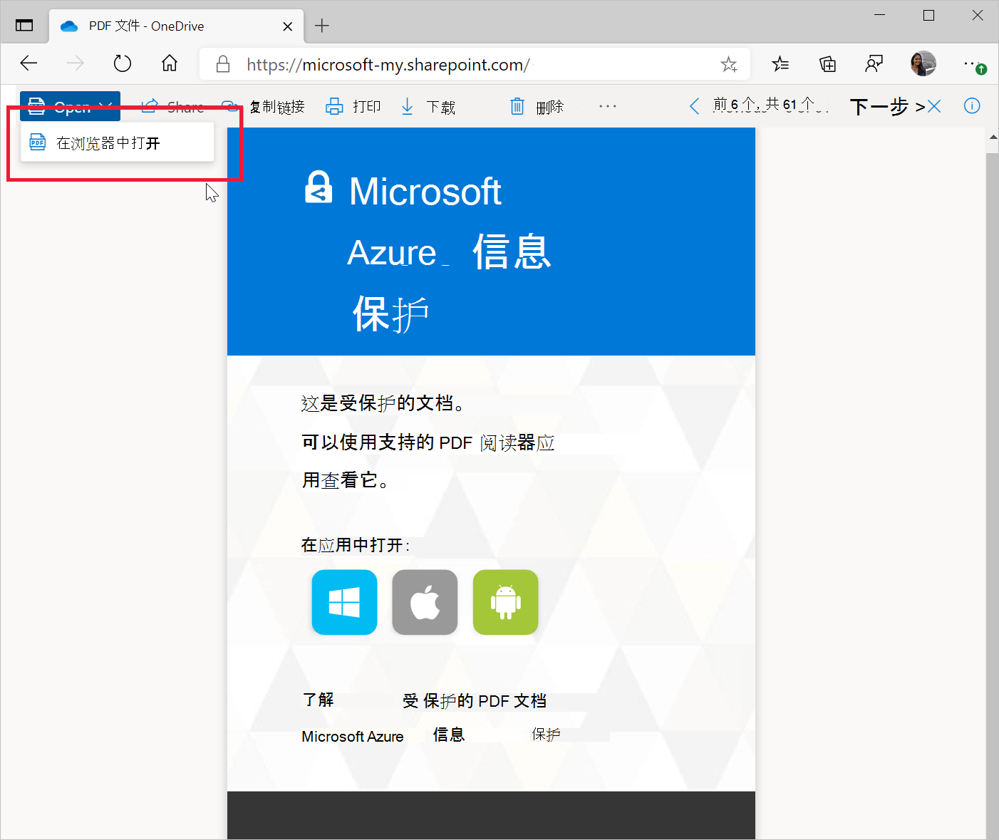Open the favorites list icon

click(780, 63)
